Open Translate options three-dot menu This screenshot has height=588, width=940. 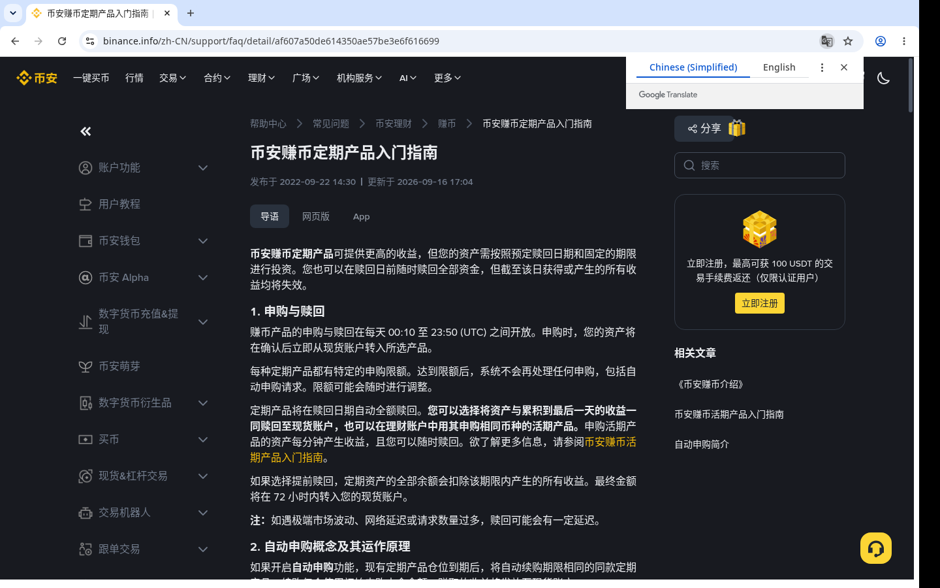[x=822, y=67]
